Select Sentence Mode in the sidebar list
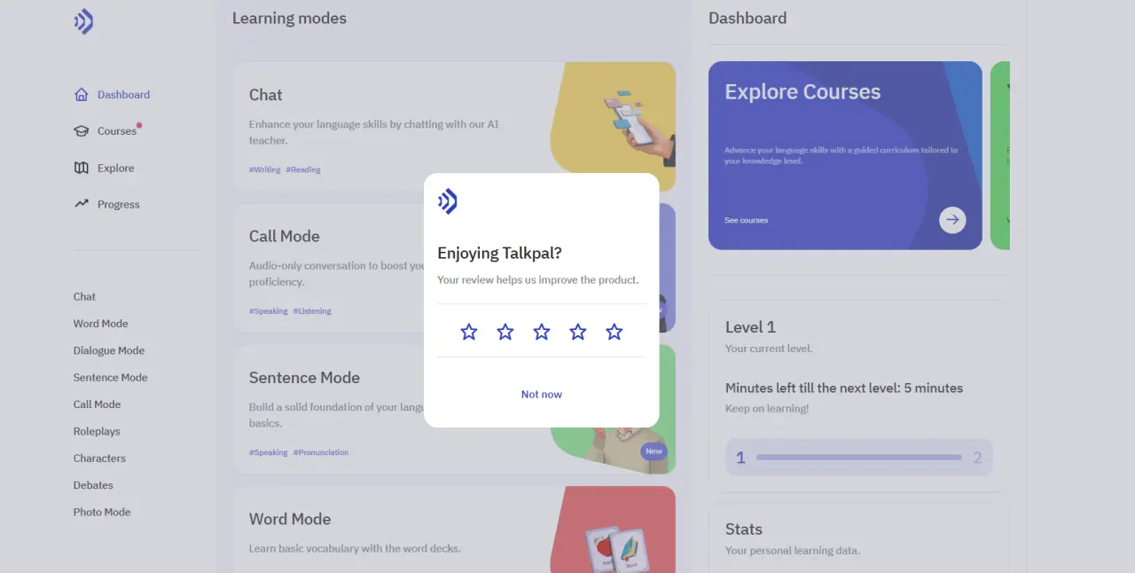Screen dimensions: 1135x573 coord(110,378)
